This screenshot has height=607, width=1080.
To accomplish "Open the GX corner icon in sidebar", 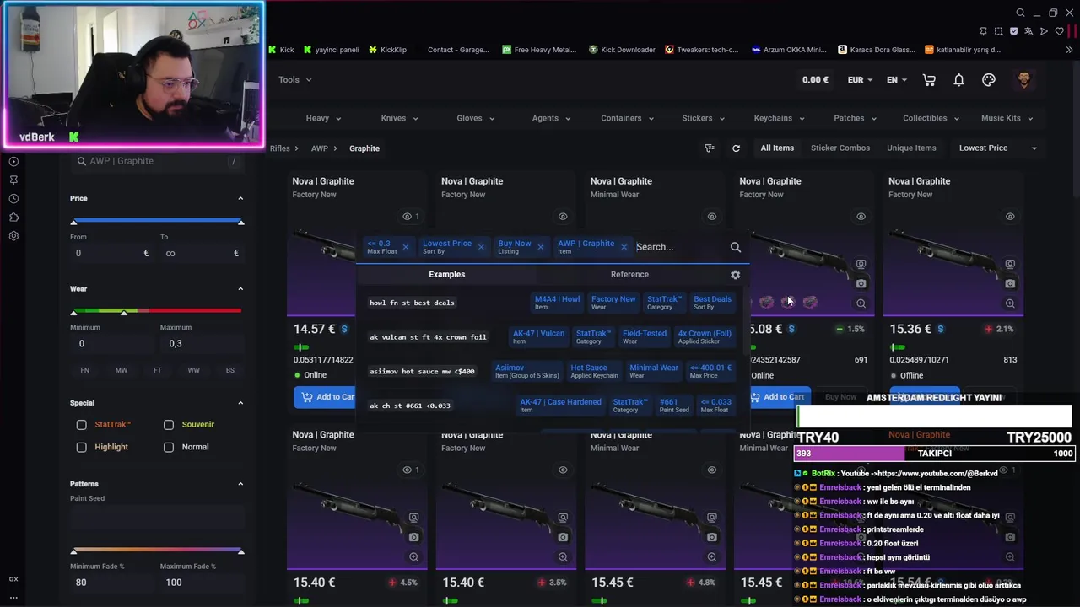I will [13, 579].
